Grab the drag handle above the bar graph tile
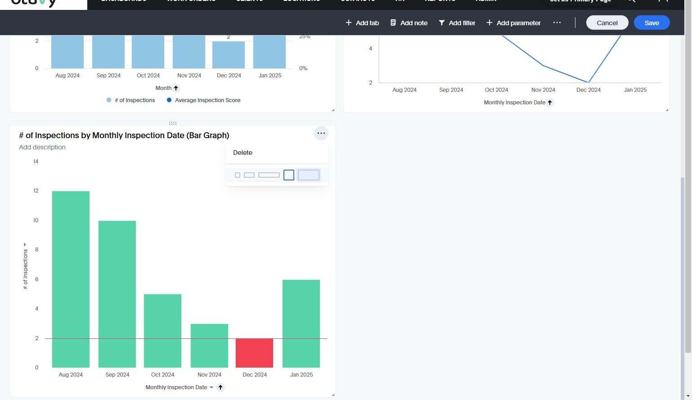692x400 pixels. tap(173, 123)
